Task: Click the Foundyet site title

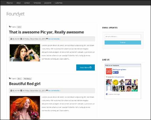Action: pyautogui.click(x=15, y=14)
